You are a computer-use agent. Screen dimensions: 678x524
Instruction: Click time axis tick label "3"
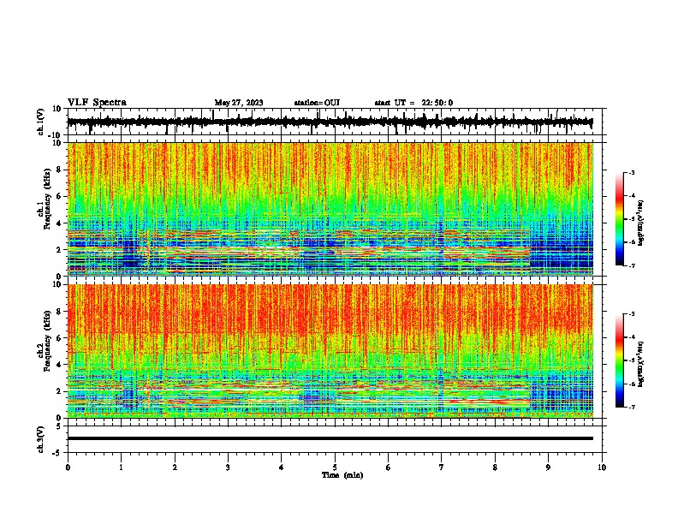[229, 467]
